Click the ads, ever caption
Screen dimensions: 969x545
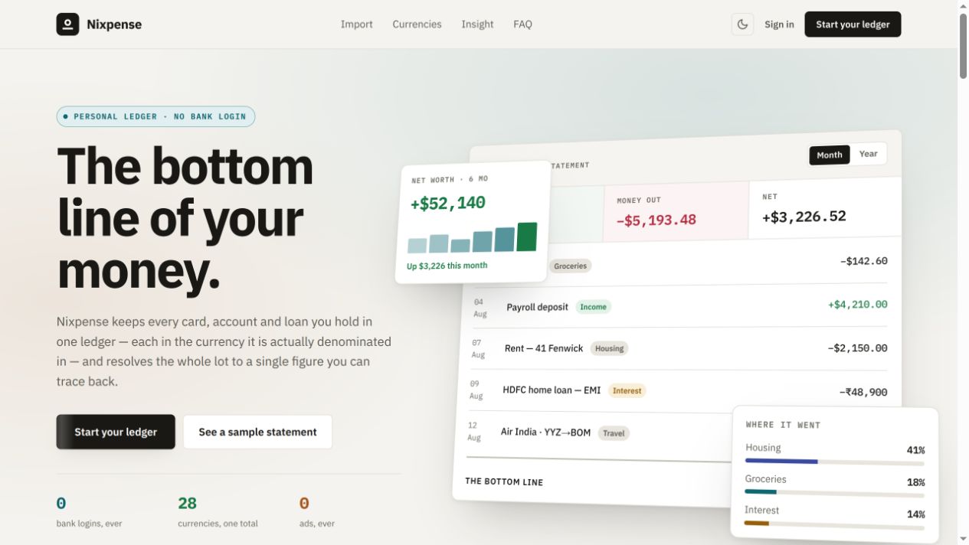317,524
